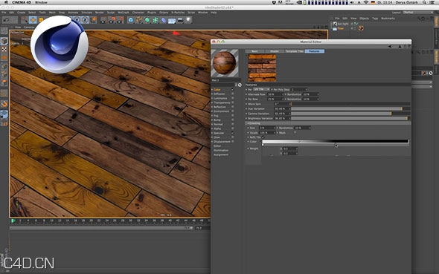Collapse the Grouting section
The width and height of the screenshot is (439, 274).
(x=248, y=123)
